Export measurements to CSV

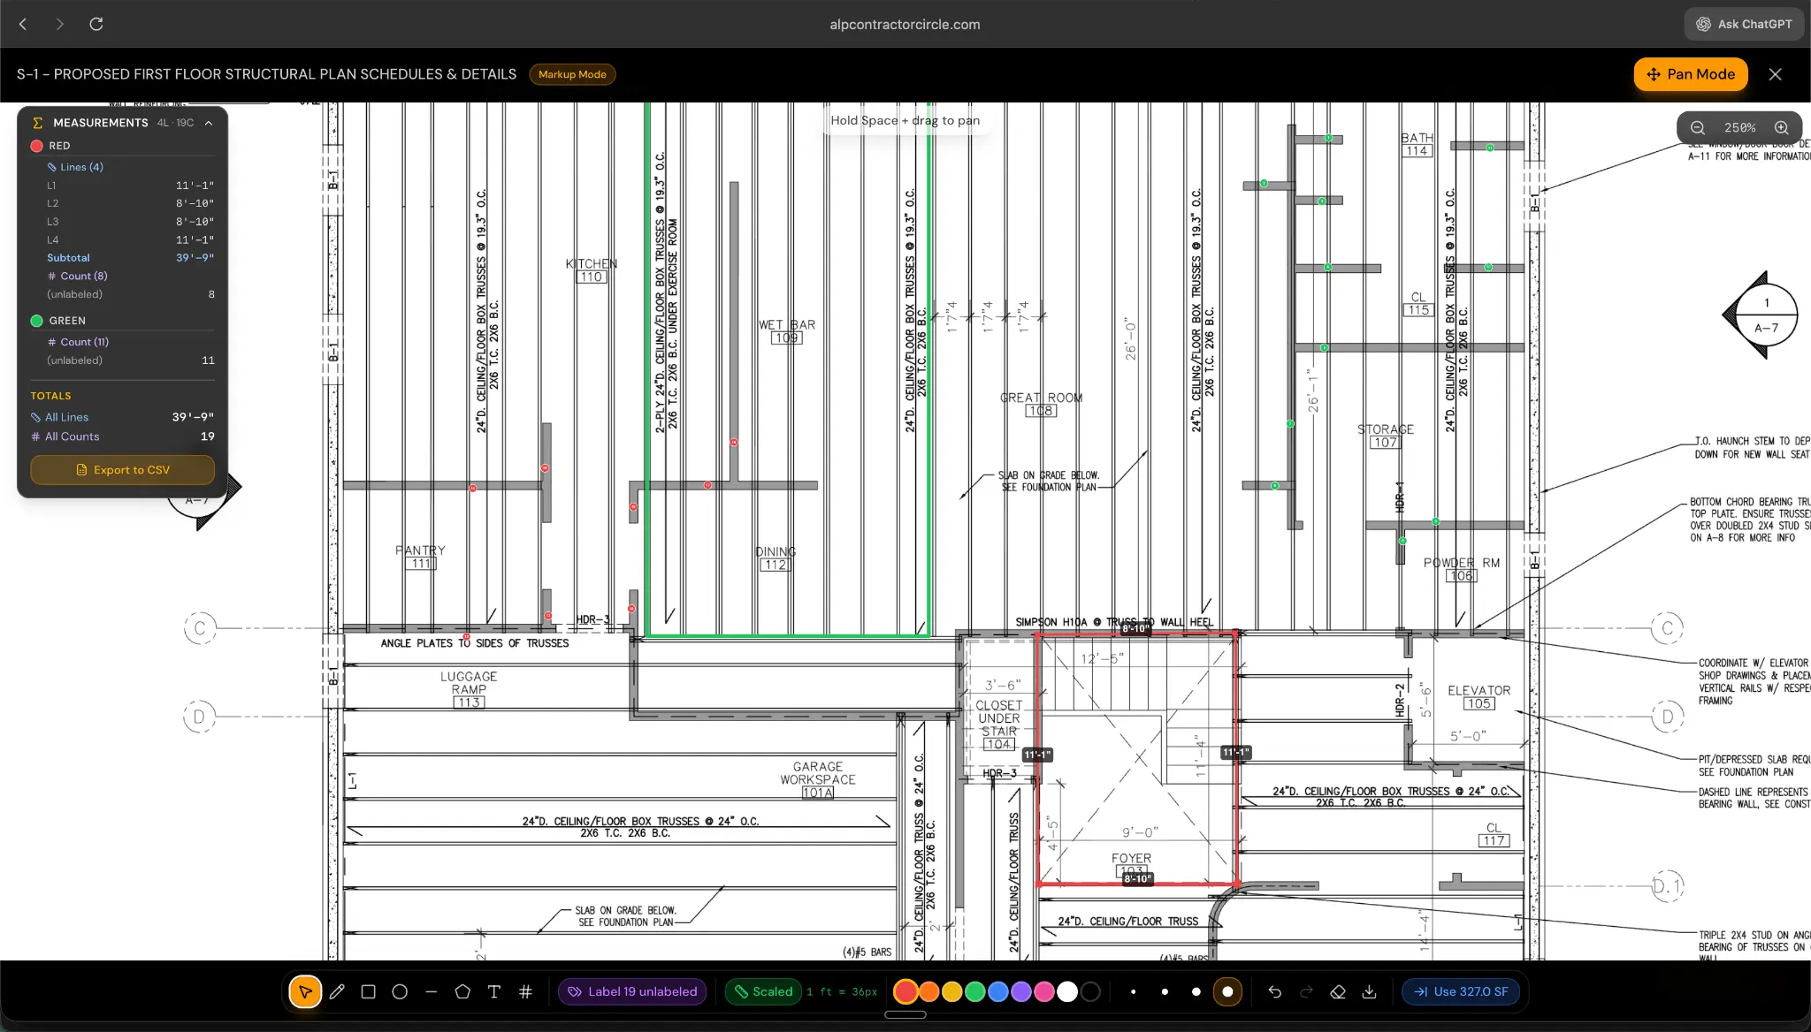[123, 470]
